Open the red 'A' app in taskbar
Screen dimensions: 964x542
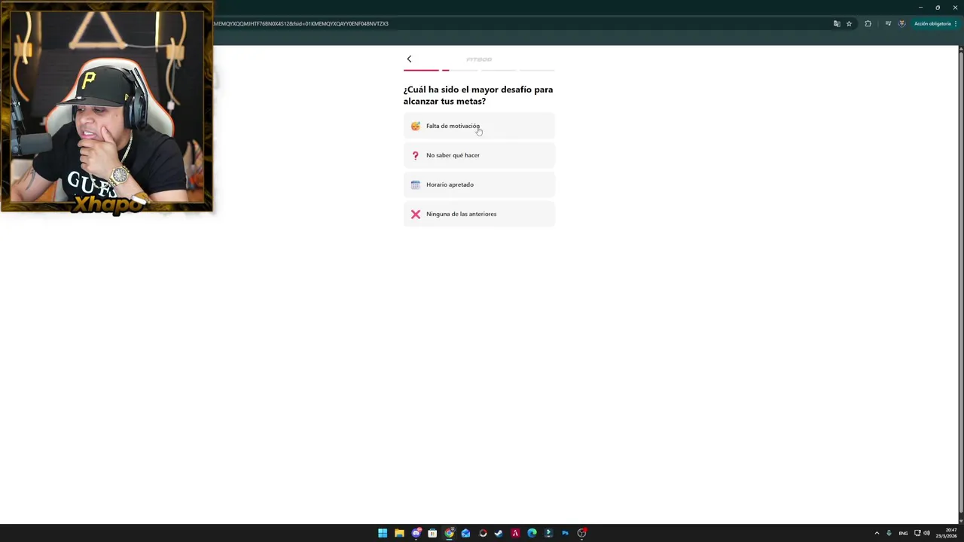click(x=515, y=533)
